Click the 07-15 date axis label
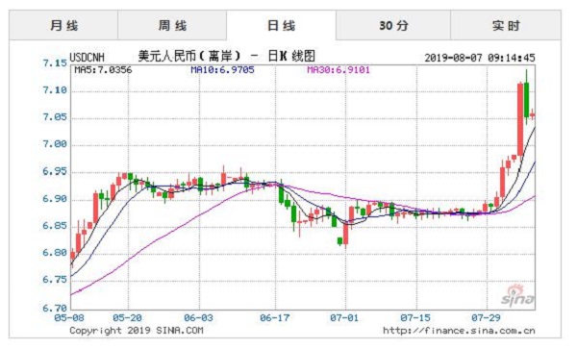Viewport: 577px width, 349px height. click(415, 317)
